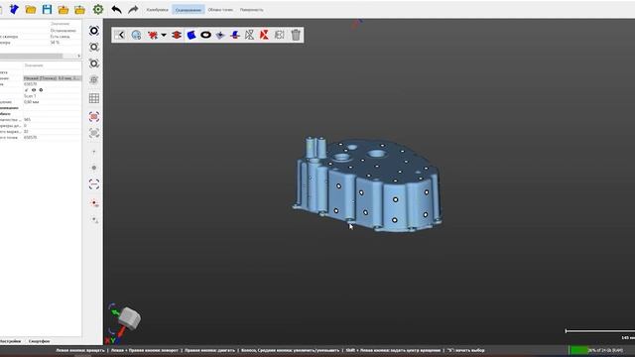Screen dimensions: 635x357
Task: Click the blue and red plane cut icon
Action: [235, 35]
